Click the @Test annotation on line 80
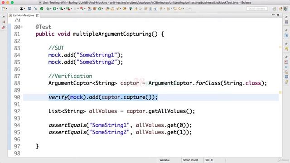This screenshot has height=163, width=290. click(43, 27)
